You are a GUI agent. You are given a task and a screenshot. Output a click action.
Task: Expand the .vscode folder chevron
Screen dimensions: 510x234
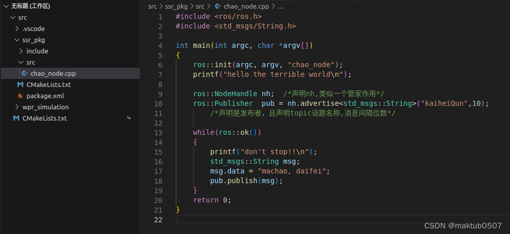click(17, 29)
